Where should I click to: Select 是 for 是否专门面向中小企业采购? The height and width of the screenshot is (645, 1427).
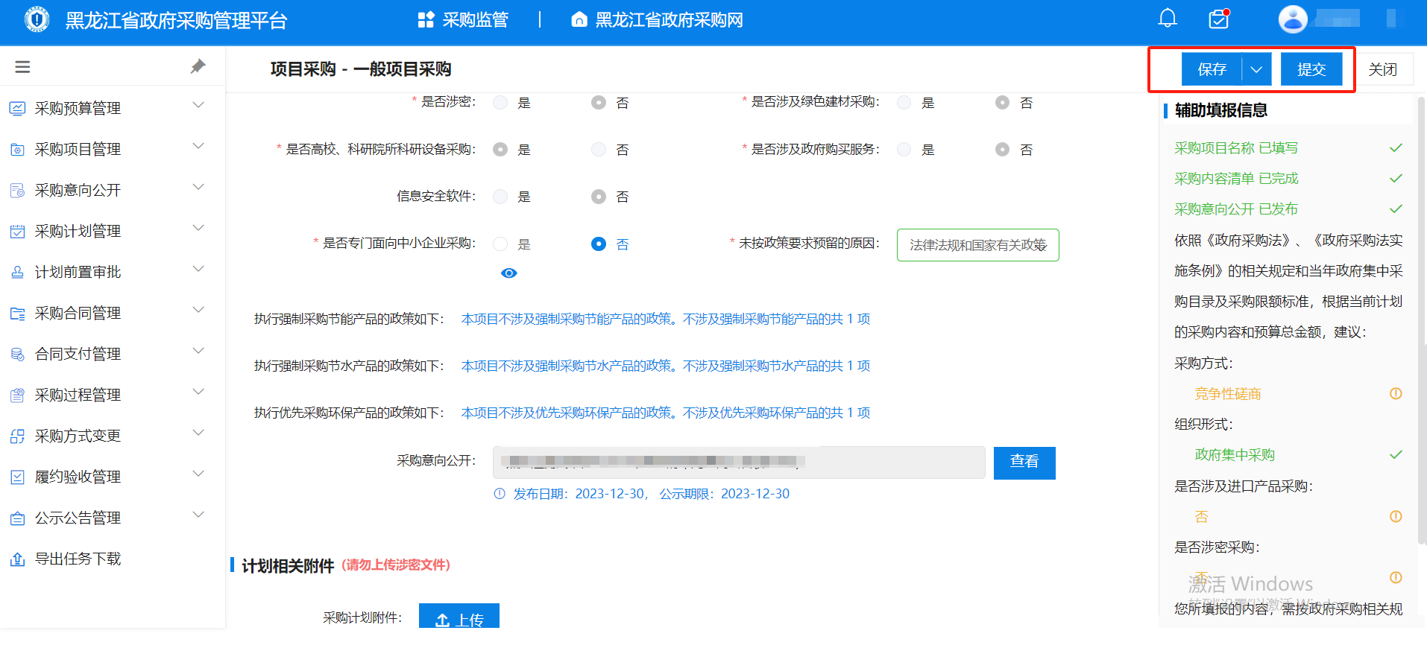pos(500,244)
